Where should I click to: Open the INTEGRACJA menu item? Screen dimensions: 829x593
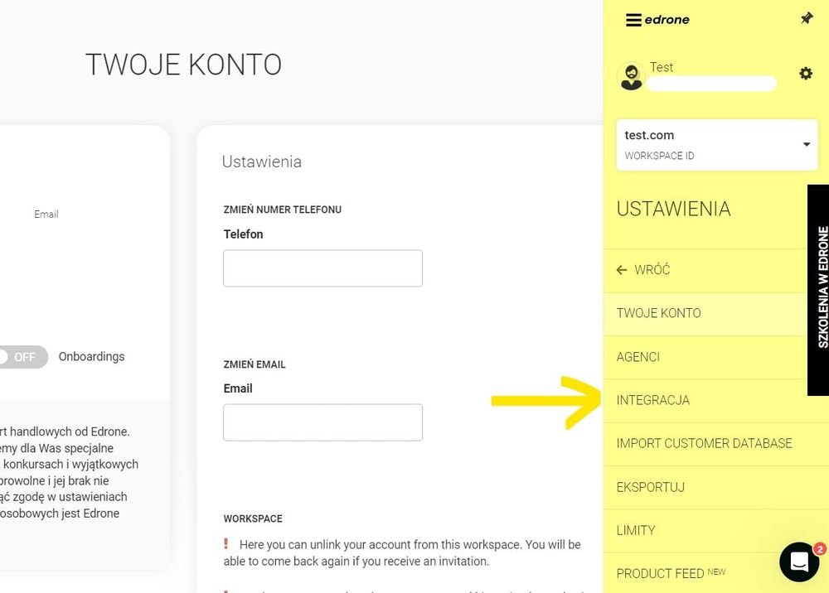point(653,400)
